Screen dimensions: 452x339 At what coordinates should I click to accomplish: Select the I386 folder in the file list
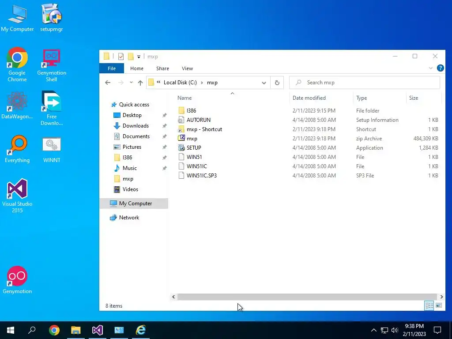[191, 110]
